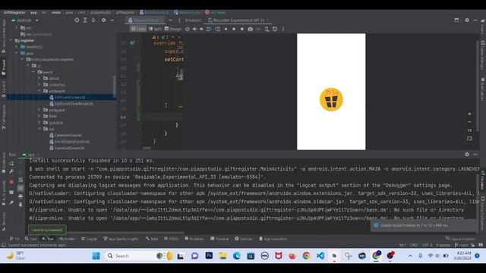Expand the about package
Viewport: 486px width, 273px height.
pos(39,78)
